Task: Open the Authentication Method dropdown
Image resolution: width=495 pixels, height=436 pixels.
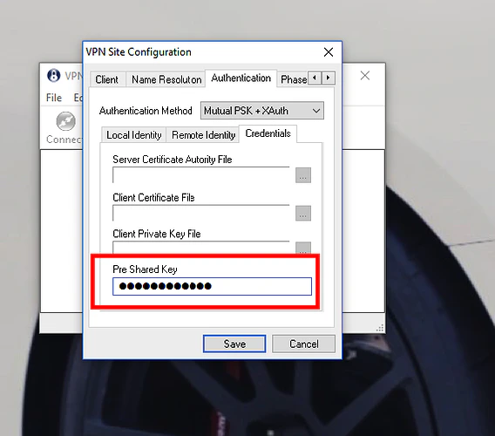Action: [x=262, y=111]
